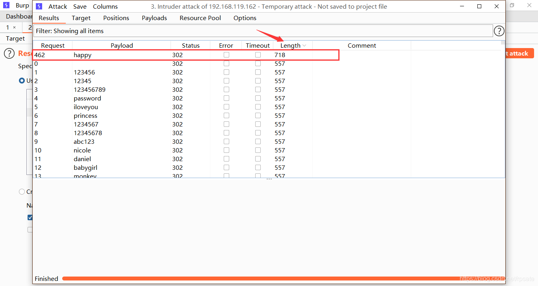The height and width of the screenshot is (286, 538).
Task: Sort by the Request column header
Action: tap(53, 46)
